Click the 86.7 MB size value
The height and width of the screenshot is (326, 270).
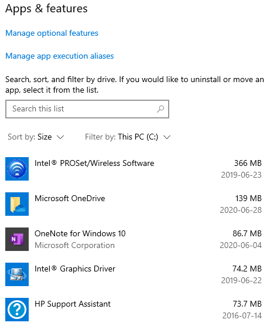(x=247, y=233)
